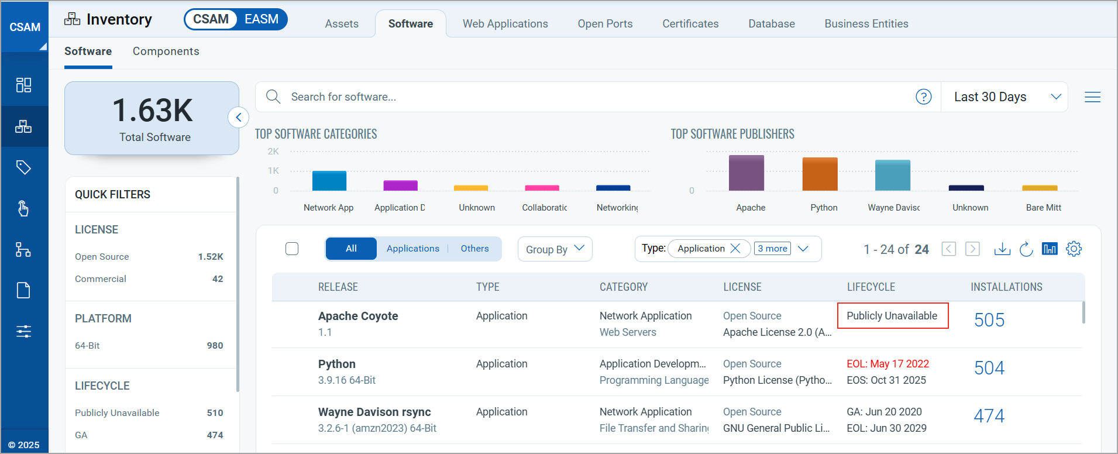This screenshot has height=454, width=1118.
Task: Collapse the filter panel with left chevron
Action: (238, 118)
